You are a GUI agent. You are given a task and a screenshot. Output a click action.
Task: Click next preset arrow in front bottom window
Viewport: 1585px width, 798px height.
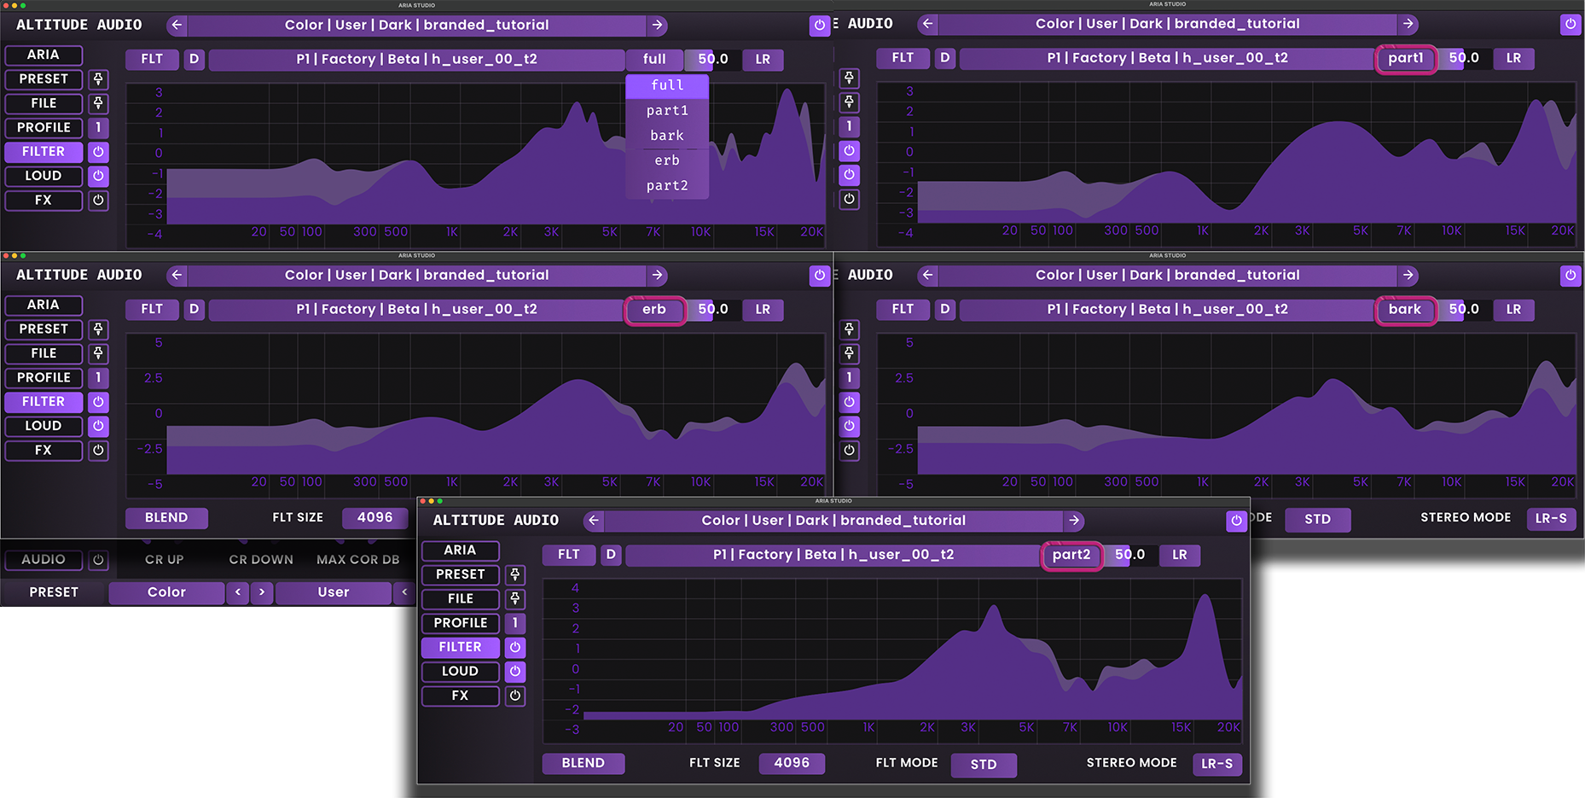pyautogui.click(x=1074, y=521)
